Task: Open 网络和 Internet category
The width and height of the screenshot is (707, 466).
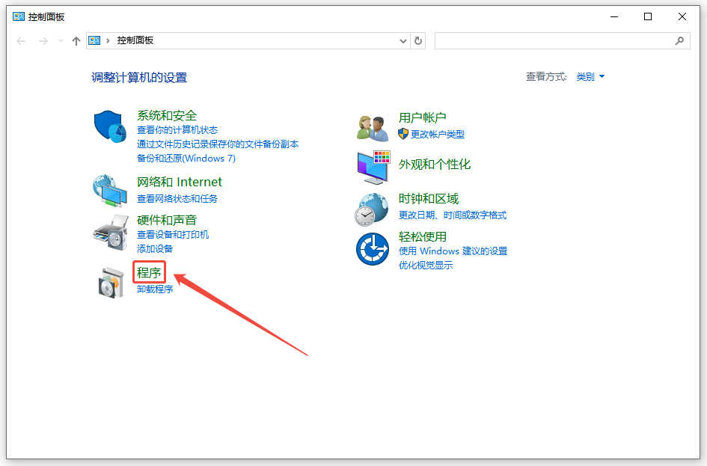Action: pos(180,182)
